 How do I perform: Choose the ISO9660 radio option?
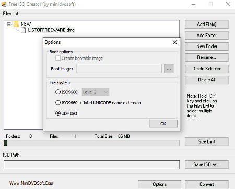(x=58, y=92)
